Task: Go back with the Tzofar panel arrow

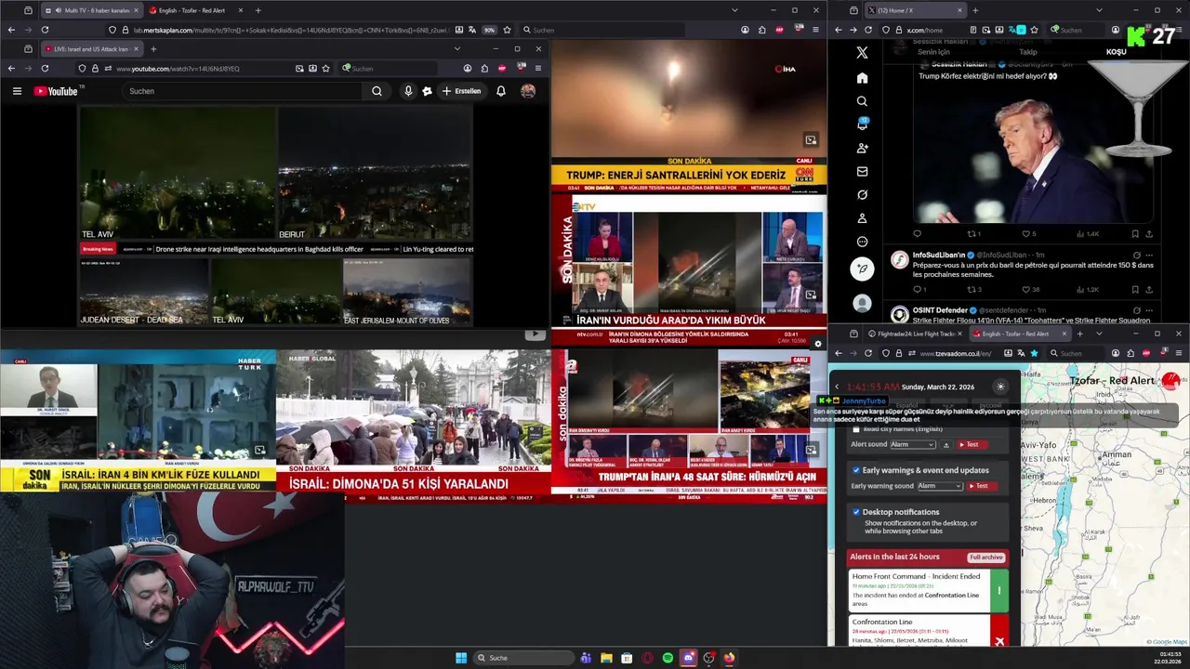Action: tap(836, 387)
